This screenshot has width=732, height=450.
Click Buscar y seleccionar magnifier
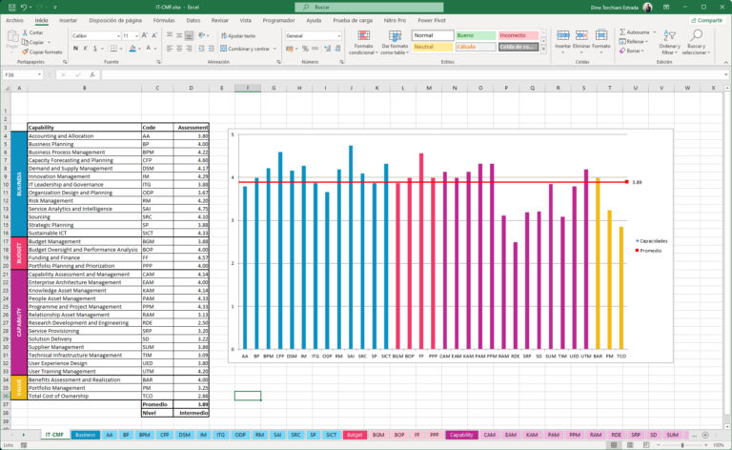point(697,43)
